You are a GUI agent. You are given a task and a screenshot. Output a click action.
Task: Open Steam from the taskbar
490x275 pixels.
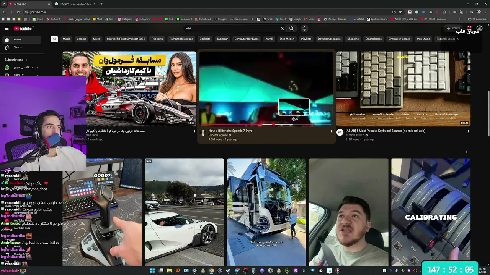coord(228,270)
